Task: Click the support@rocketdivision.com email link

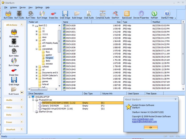Action: click(x=144, y=122)
